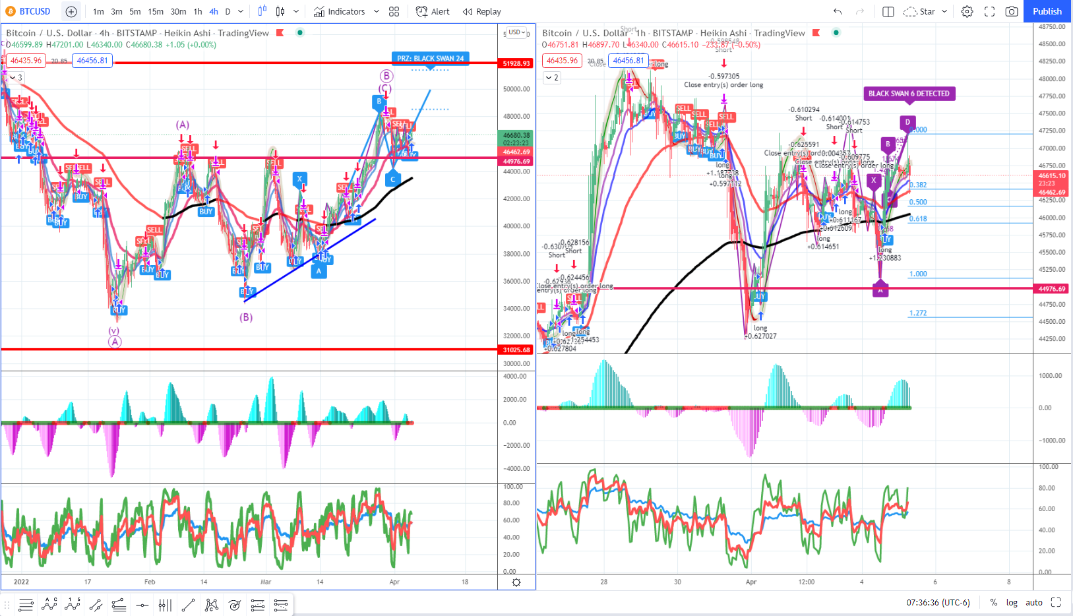Viewport: 1073px width, 616px height.
Task: Select the trend-based Fib extension tool
Action: pyautogui.click(x=280, y=604)
